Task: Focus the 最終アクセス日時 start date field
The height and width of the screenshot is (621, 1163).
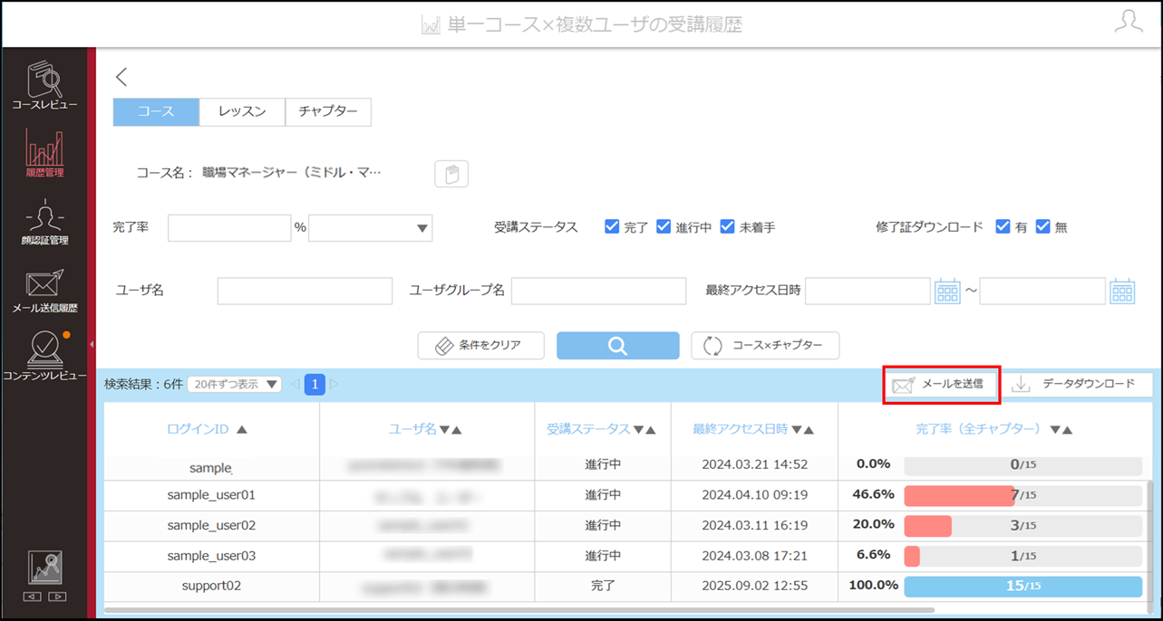Action: [x=867, y=291]
